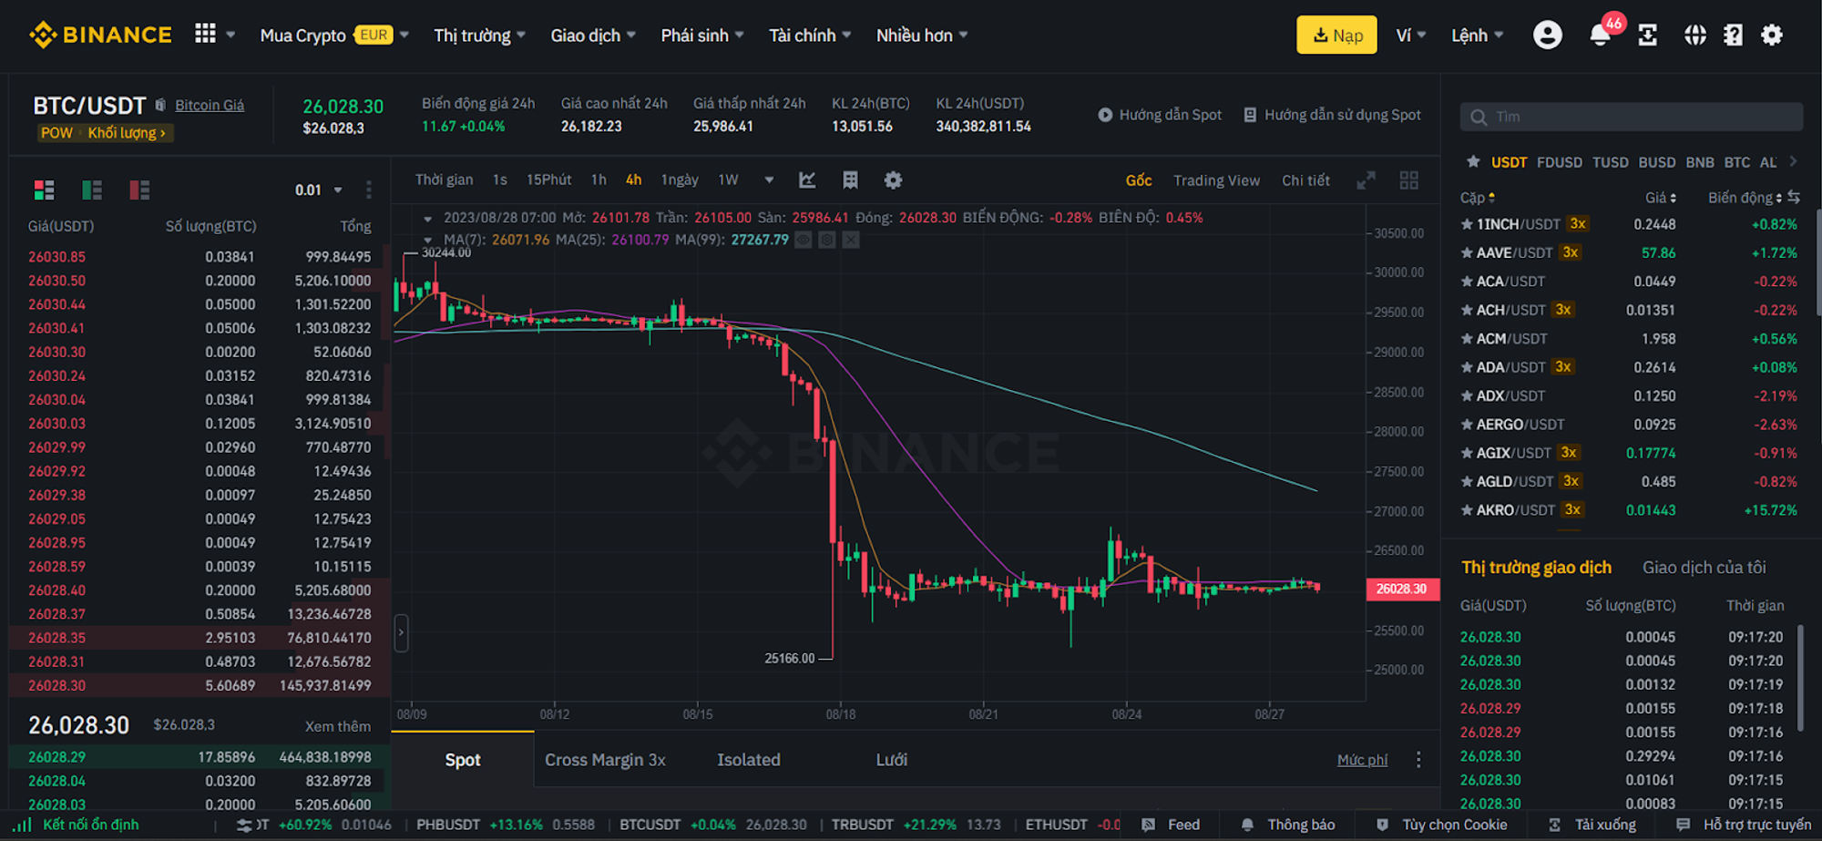Image resolution: width=1822 pixels, height=841 pixels.
Task: Expand chart to full screen
Action: pyautogui.click(x=1366, y=179)
